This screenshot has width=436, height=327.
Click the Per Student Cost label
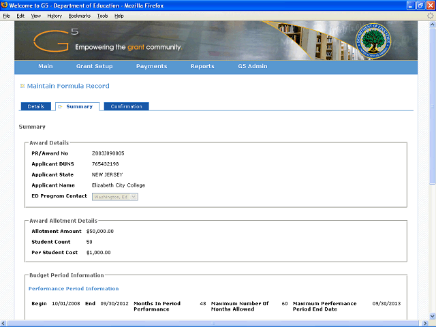click(x=54, y=253)
